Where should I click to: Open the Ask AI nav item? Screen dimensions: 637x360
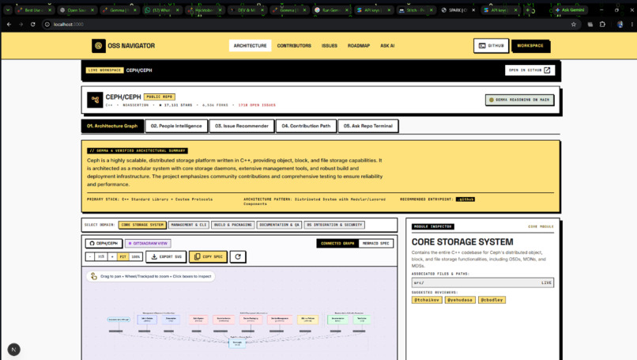[387, 46]
